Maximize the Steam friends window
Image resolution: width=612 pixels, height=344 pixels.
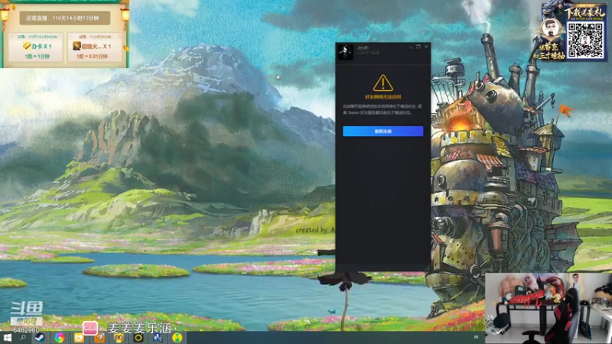[418, 47]
